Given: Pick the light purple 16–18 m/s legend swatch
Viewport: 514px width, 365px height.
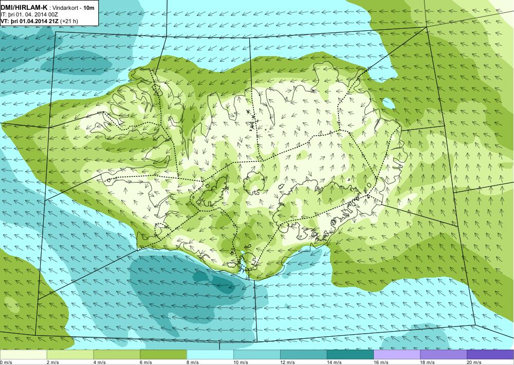Looking at the screenshot, I should (x=397, y=354).
